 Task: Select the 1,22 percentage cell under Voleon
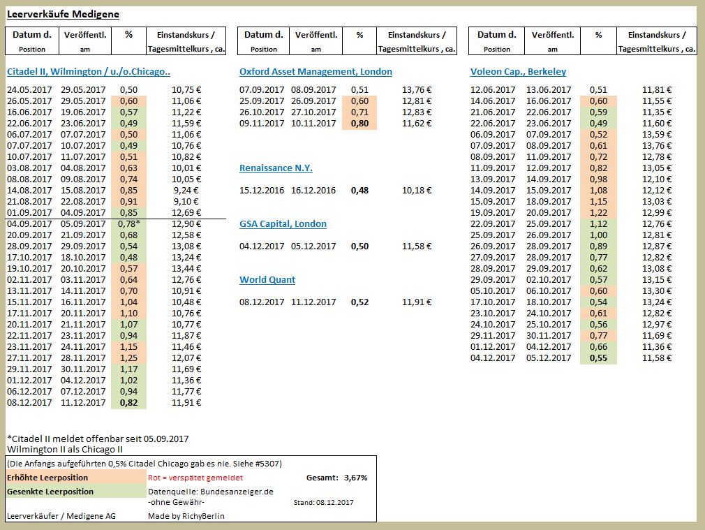[598, 212]
